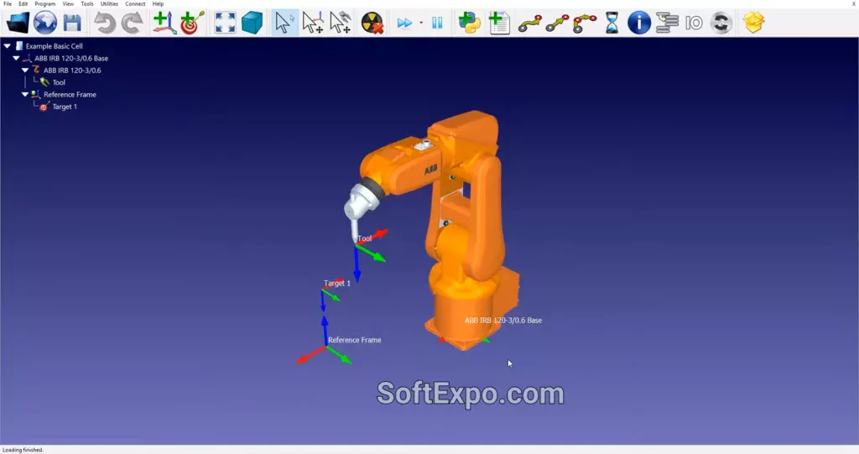Select Example Basic Cell in the tree
The width and height of the screenshot is (859, 454).
[54, 46]
